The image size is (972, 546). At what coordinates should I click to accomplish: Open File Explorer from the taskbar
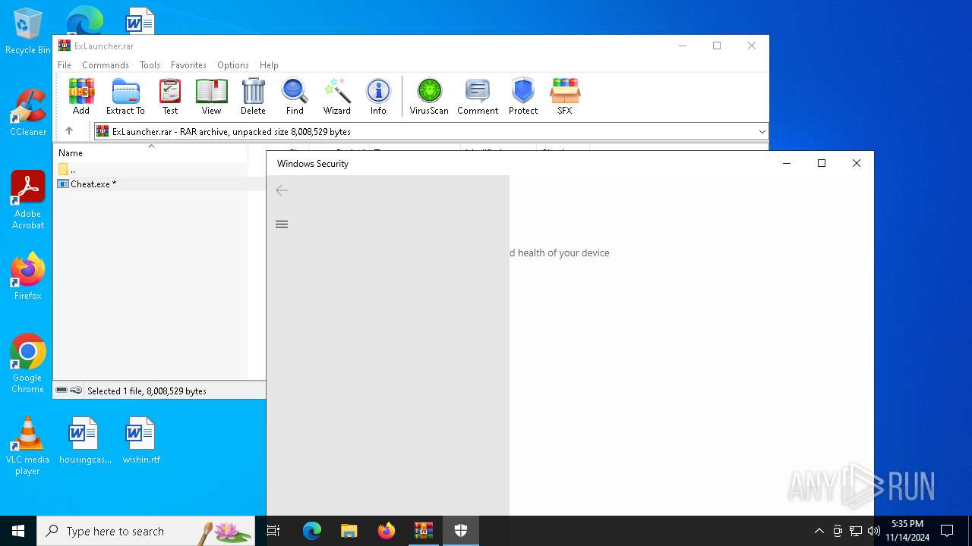coord(349,531)
